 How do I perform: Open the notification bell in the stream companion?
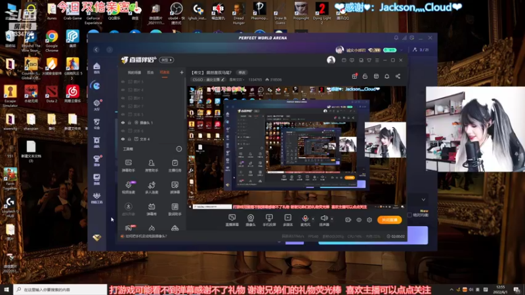pos(387,76)
